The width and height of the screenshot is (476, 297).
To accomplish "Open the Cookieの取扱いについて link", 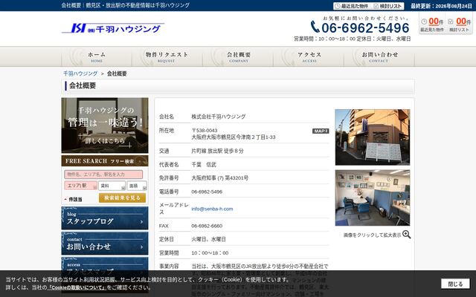I will click(77, 287).
